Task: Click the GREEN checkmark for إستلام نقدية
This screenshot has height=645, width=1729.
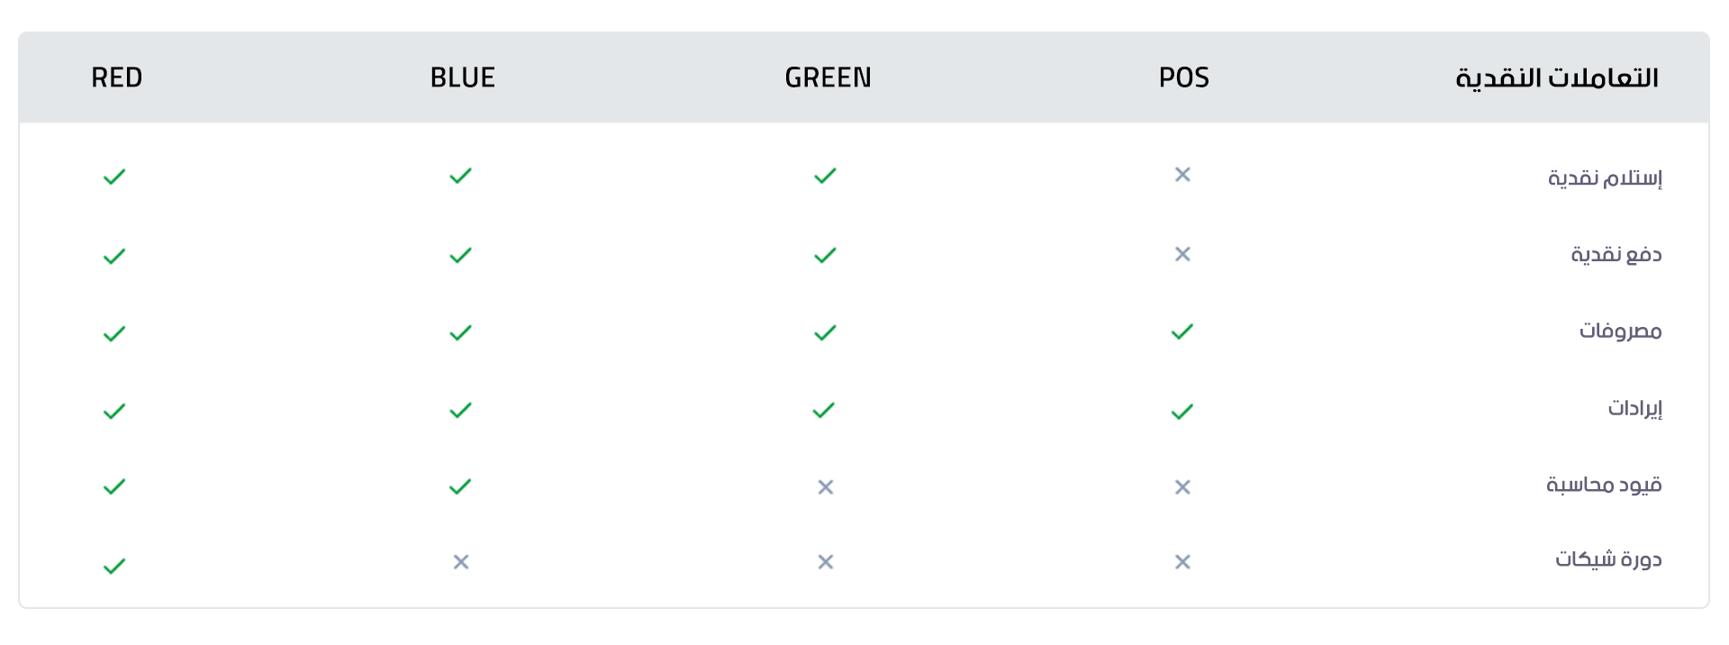Action: point(825,176)
